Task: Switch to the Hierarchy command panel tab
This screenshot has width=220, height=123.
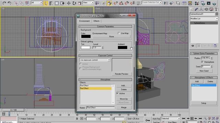Action: click(201, 9)
